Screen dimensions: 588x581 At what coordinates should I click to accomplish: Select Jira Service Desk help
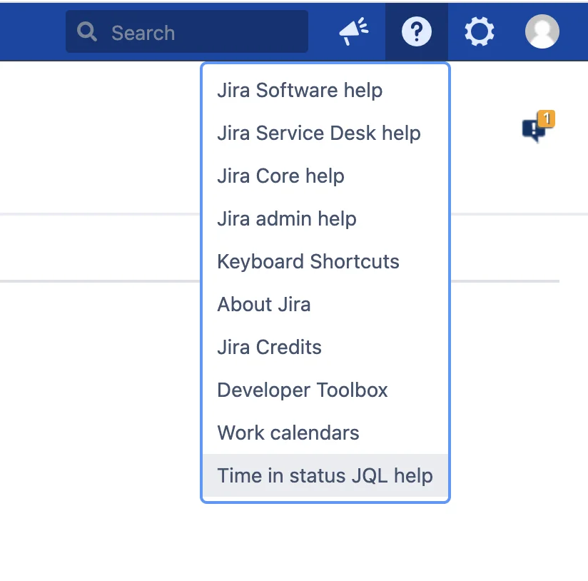(325, 133)
